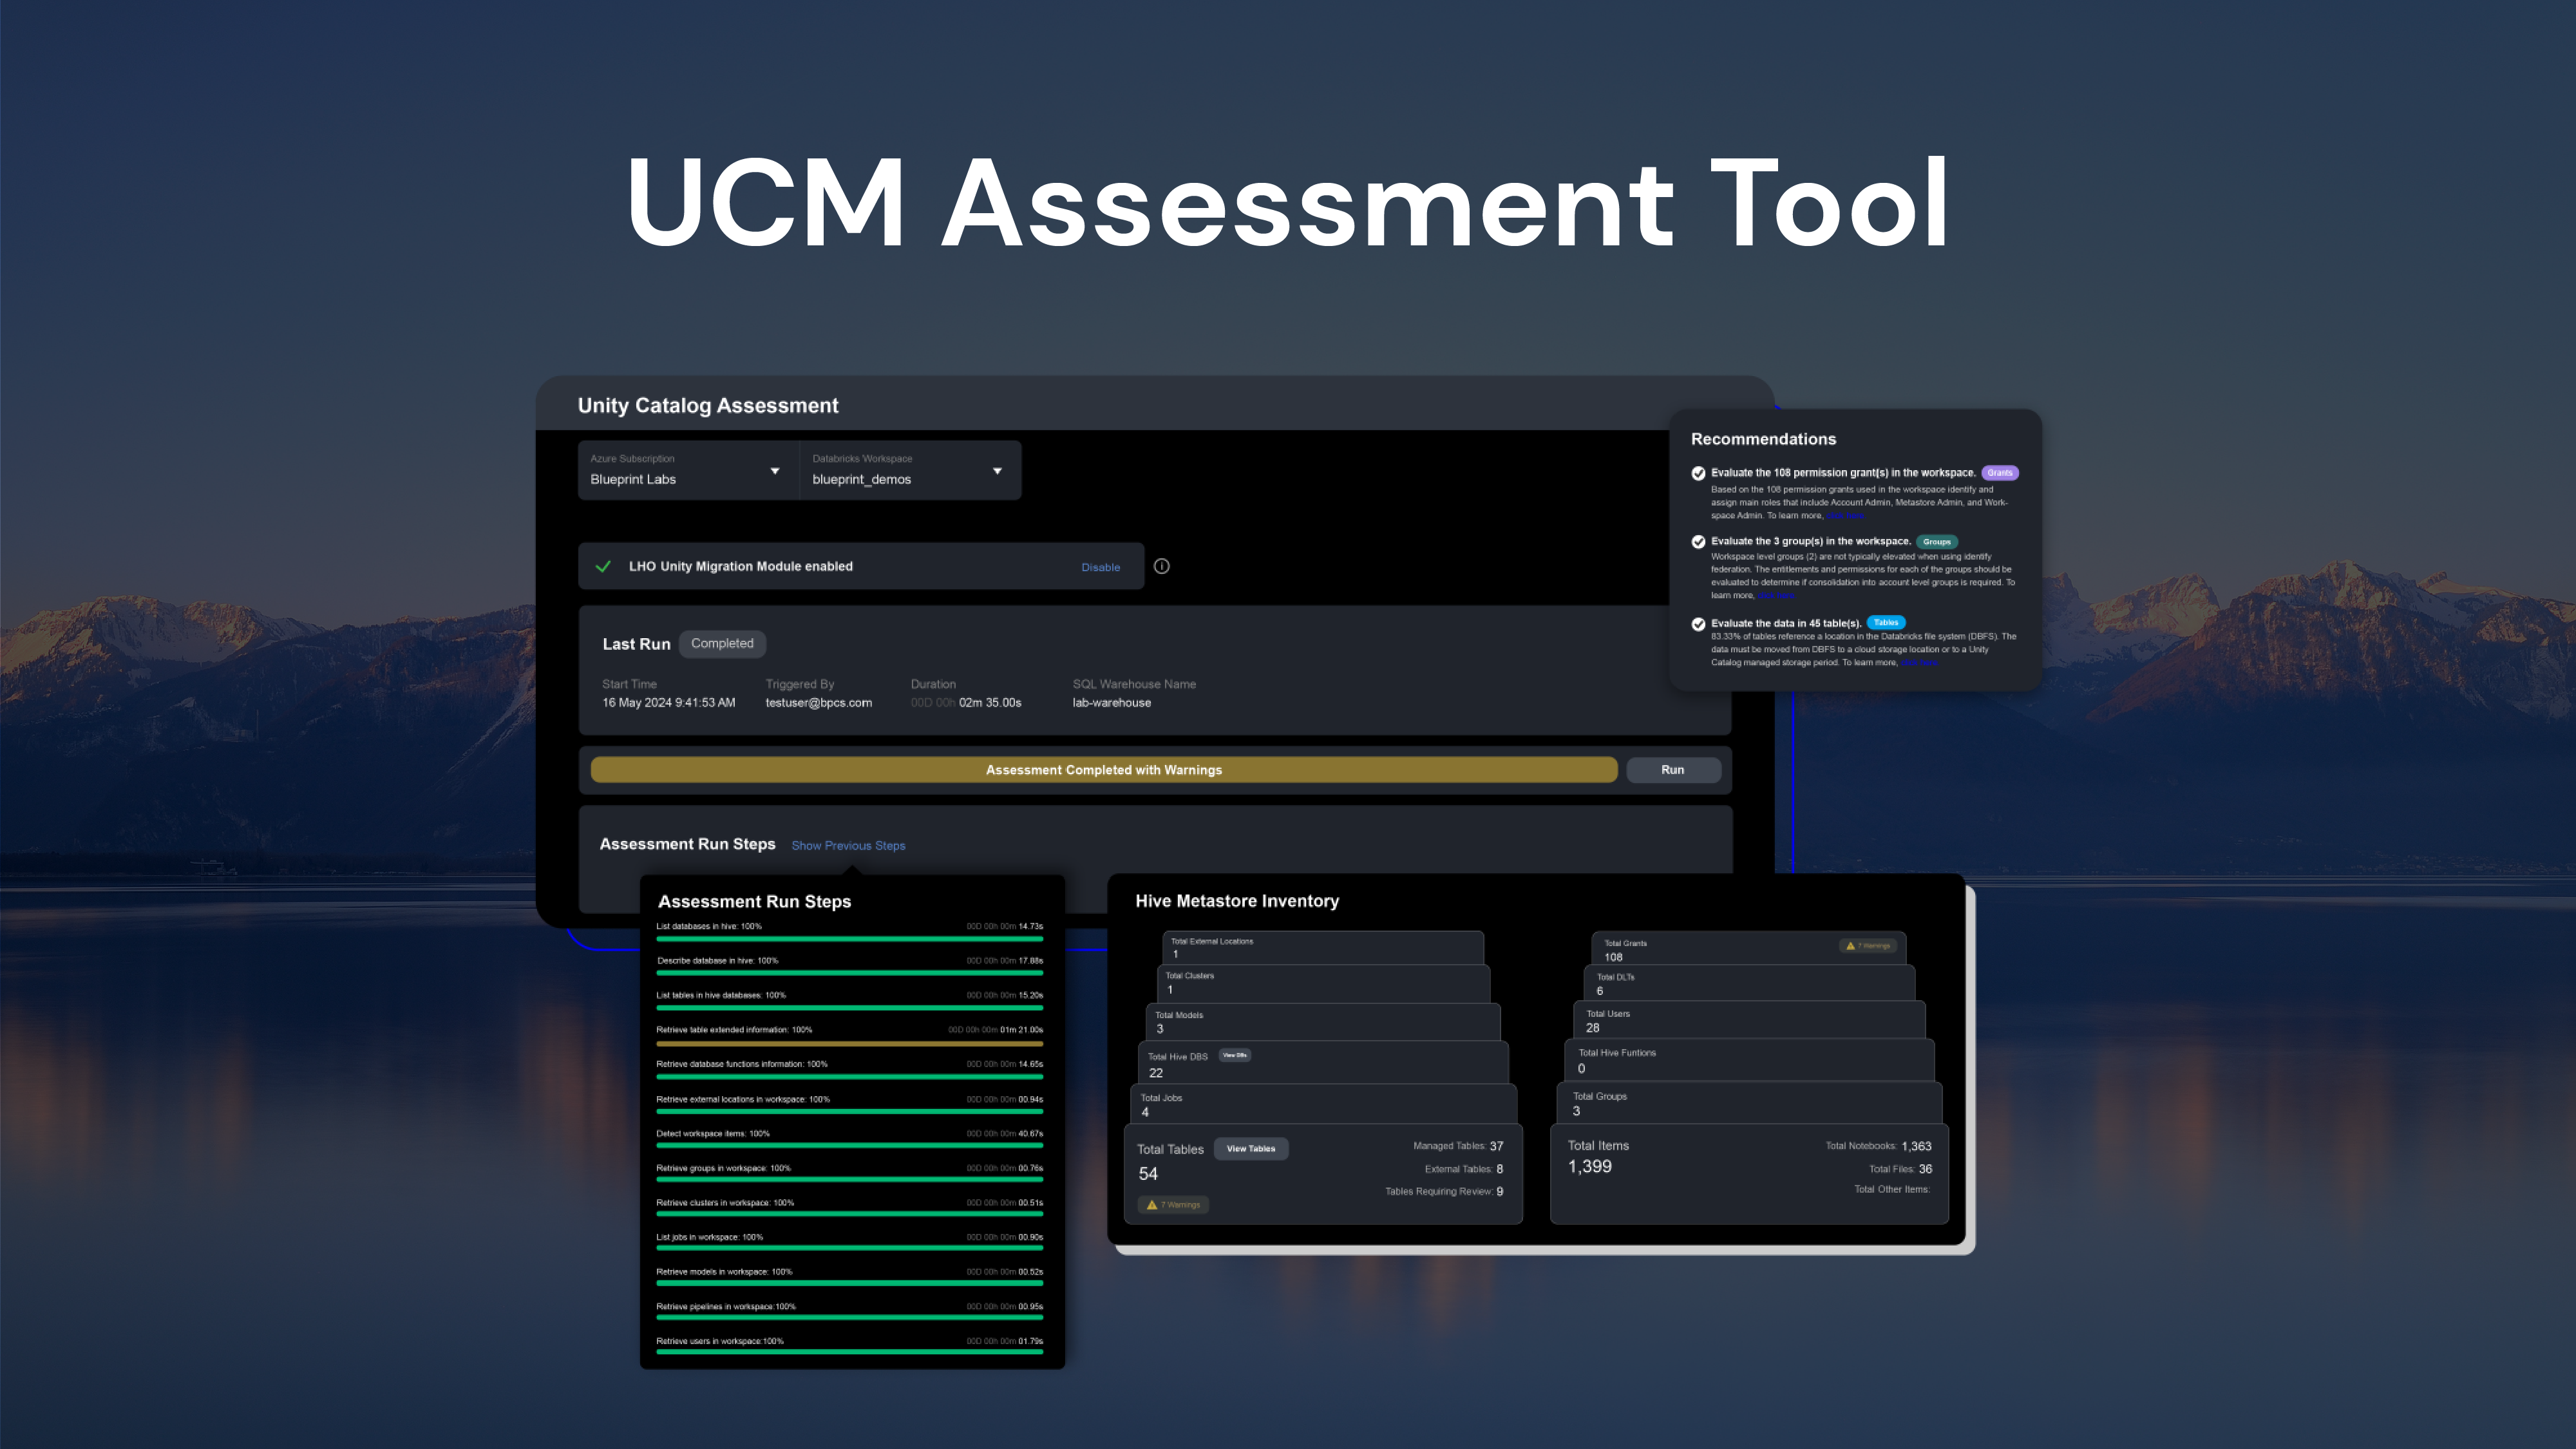Click 'Retrieve database functions information: 100%' step
Screen dimensions: 2576x1449
pyautogui.click(x=741, y=1064)
